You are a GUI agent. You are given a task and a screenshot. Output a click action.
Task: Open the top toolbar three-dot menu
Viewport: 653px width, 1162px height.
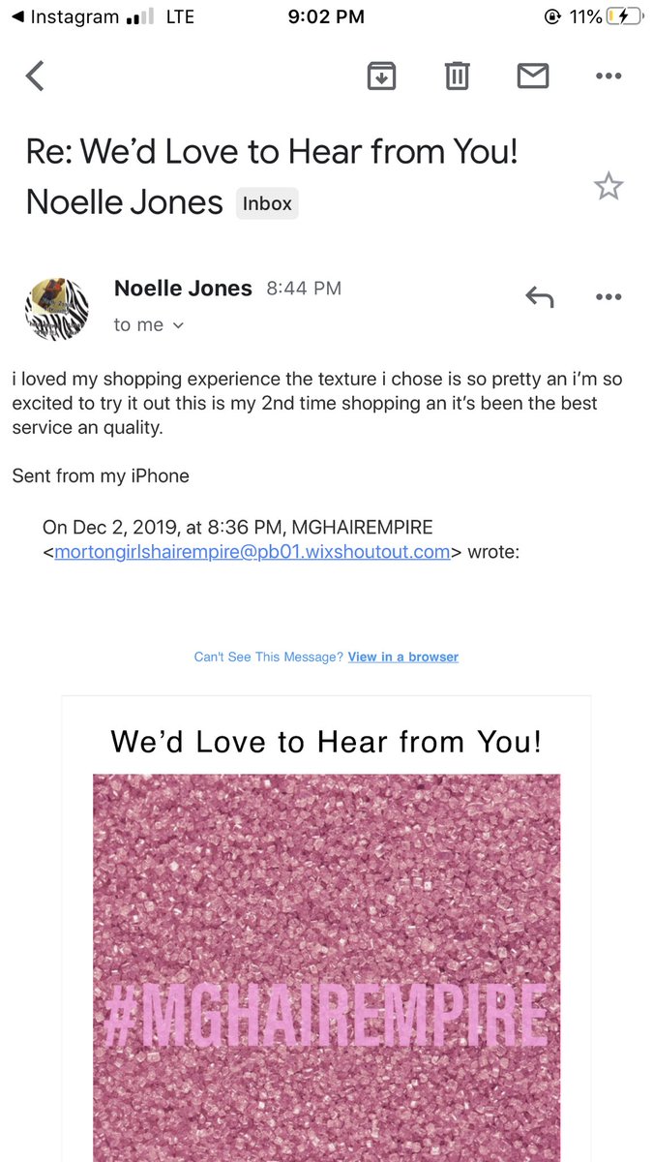(x=608, y=76)
